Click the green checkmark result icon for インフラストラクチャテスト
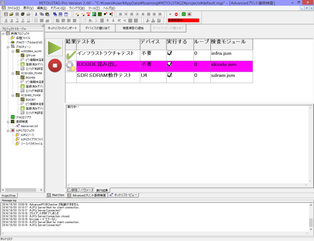The height and width of the screenshot is (241, 314). point(71,53)
